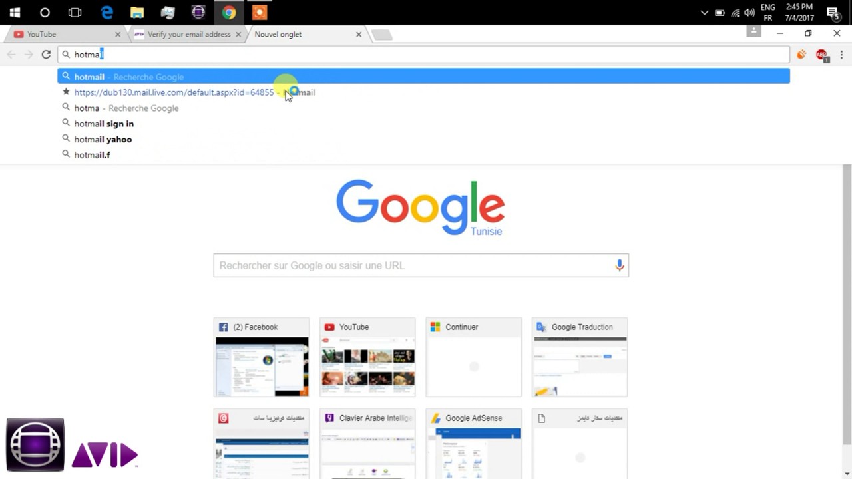Open the clock showing 2:45 PM 7/4/2017

799,13
